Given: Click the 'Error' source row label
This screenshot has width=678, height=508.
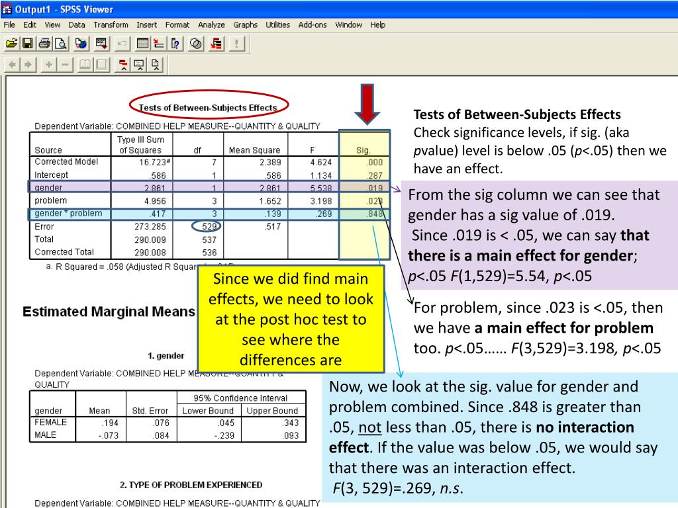Looking at the screenshot, I should pyautogui.click(x=44, y=226).
